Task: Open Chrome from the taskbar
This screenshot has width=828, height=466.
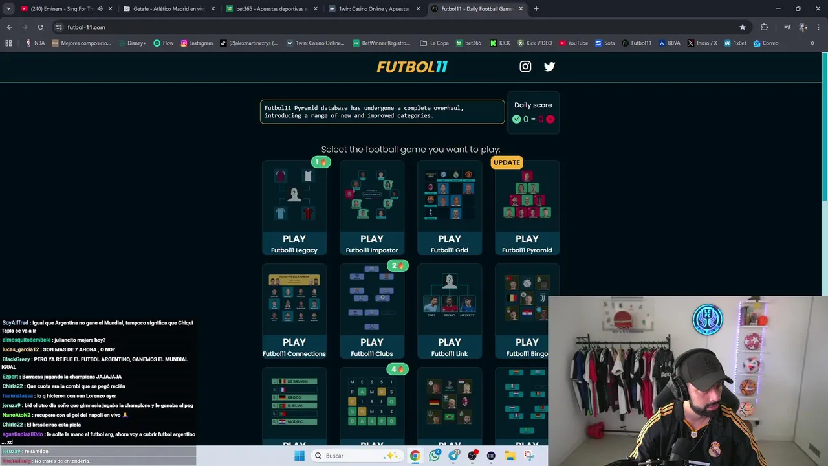Action: 415,456
